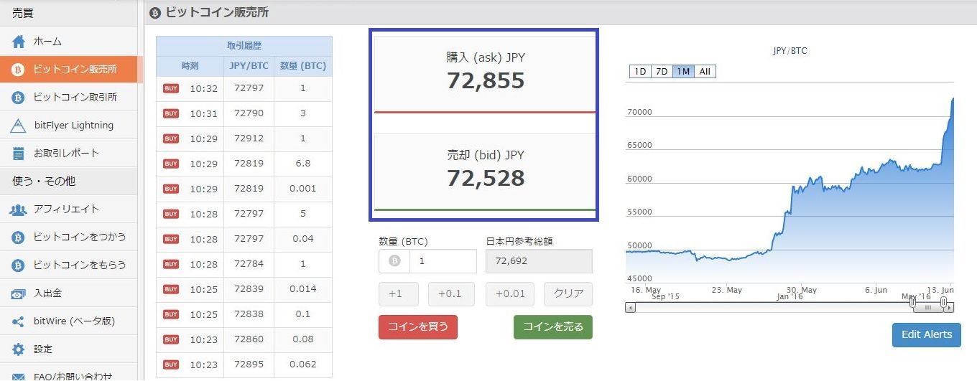977x381 pixels.
Task: Click the 購入 (ask) JPY price panel
Action: [485, 74]
